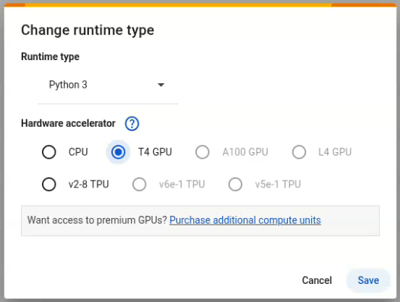Save the runtime type changes

368,280
